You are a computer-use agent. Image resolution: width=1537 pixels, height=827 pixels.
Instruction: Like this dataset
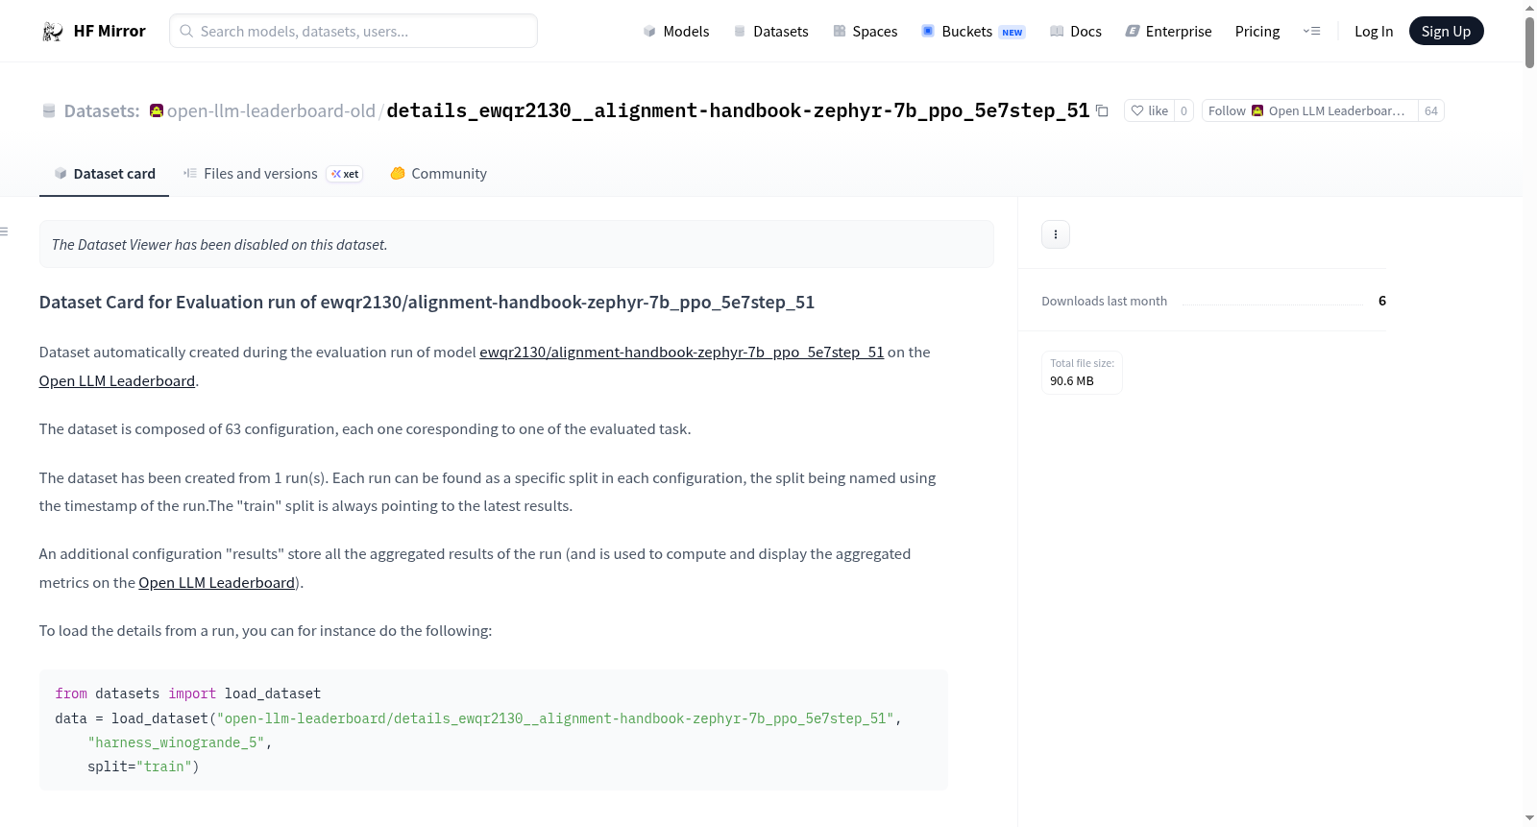pos(1150,111)
